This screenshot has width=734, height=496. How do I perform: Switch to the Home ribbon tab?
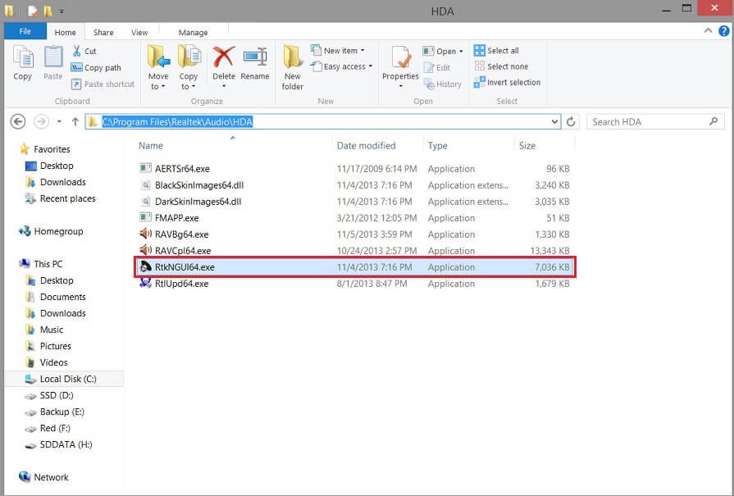pyautogui.click(x=65, y=32)
